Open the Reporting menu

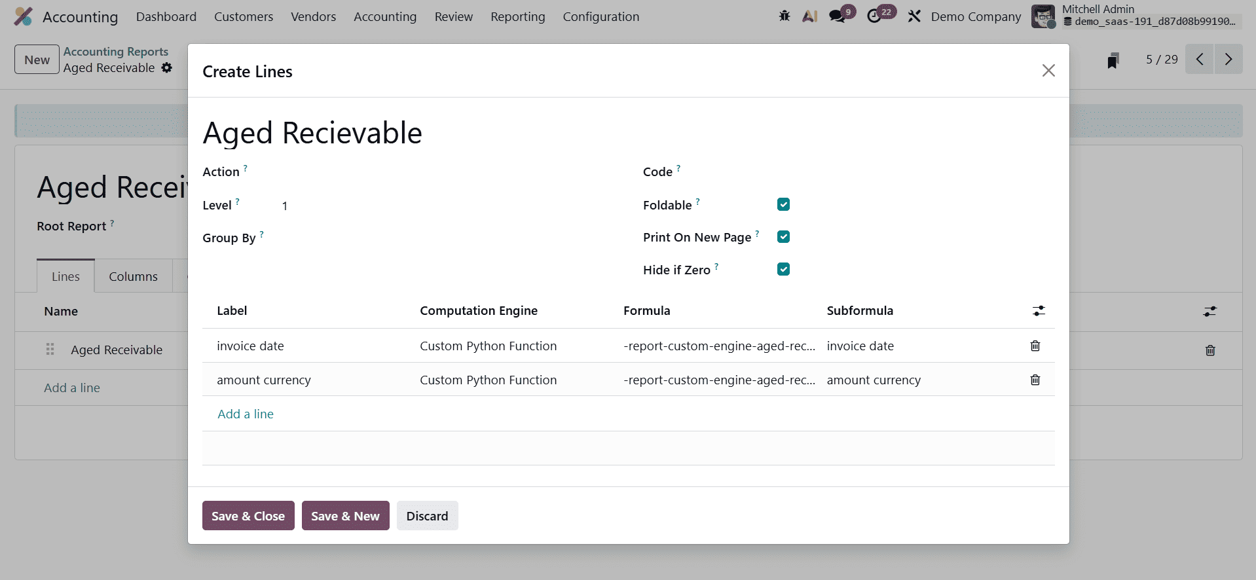point(517,16)
